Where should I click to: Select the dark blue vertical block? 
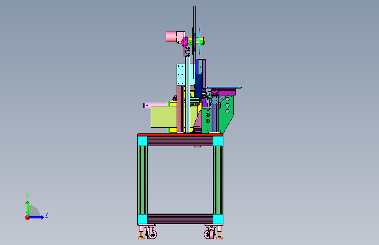click(x=198, y=85)
